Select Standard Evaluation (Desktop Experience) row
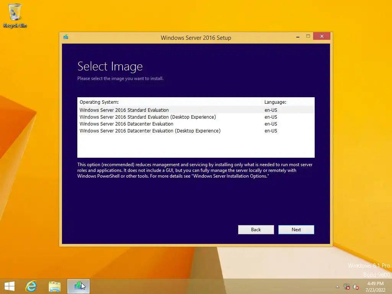This screenshot has width=392, height=294. (196, 117)
